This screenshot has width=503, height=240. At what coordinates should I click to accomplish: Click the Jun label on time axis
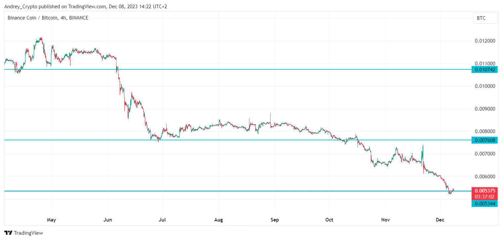point(108,220)
